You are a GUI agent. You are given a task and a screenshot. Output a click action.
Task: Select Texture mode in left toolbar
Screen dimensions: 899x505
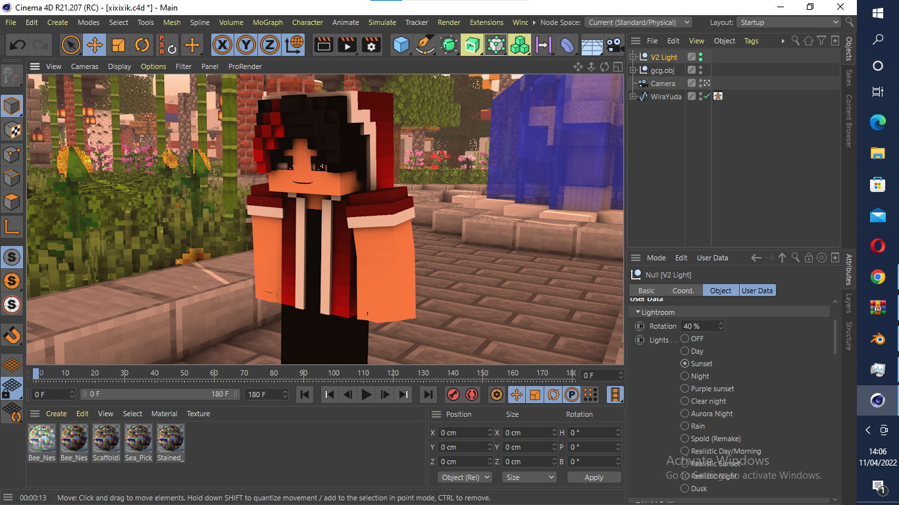tap(12, 130)
